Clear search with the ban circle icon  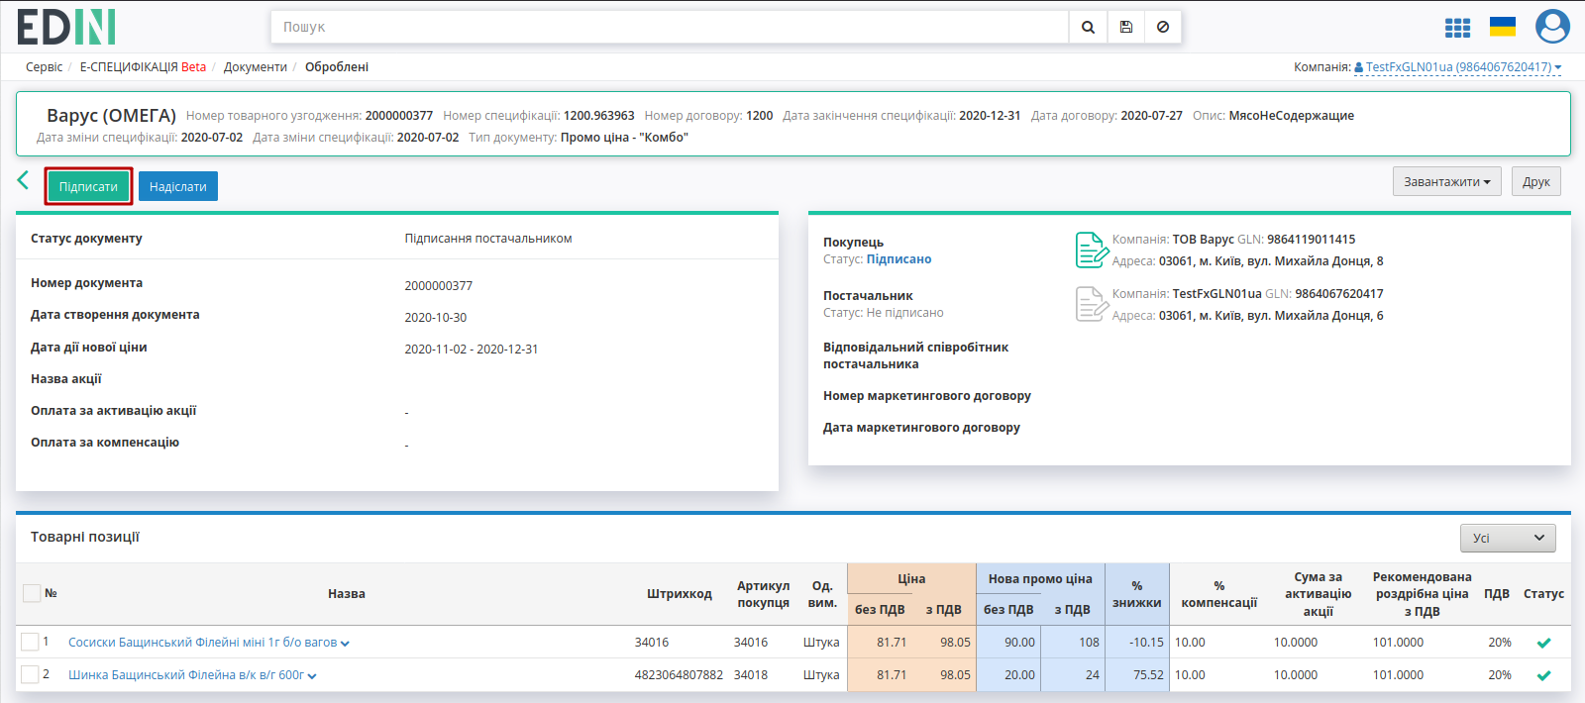(1163, 27)
